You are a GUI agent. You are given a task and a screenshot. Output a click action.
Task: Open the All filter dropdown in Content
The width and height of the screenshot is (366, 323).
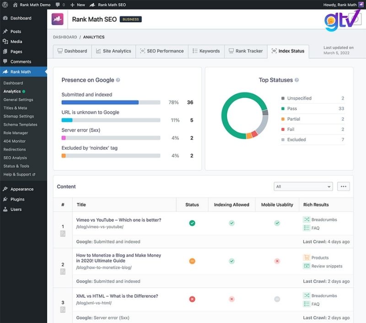tap(303, 186)
